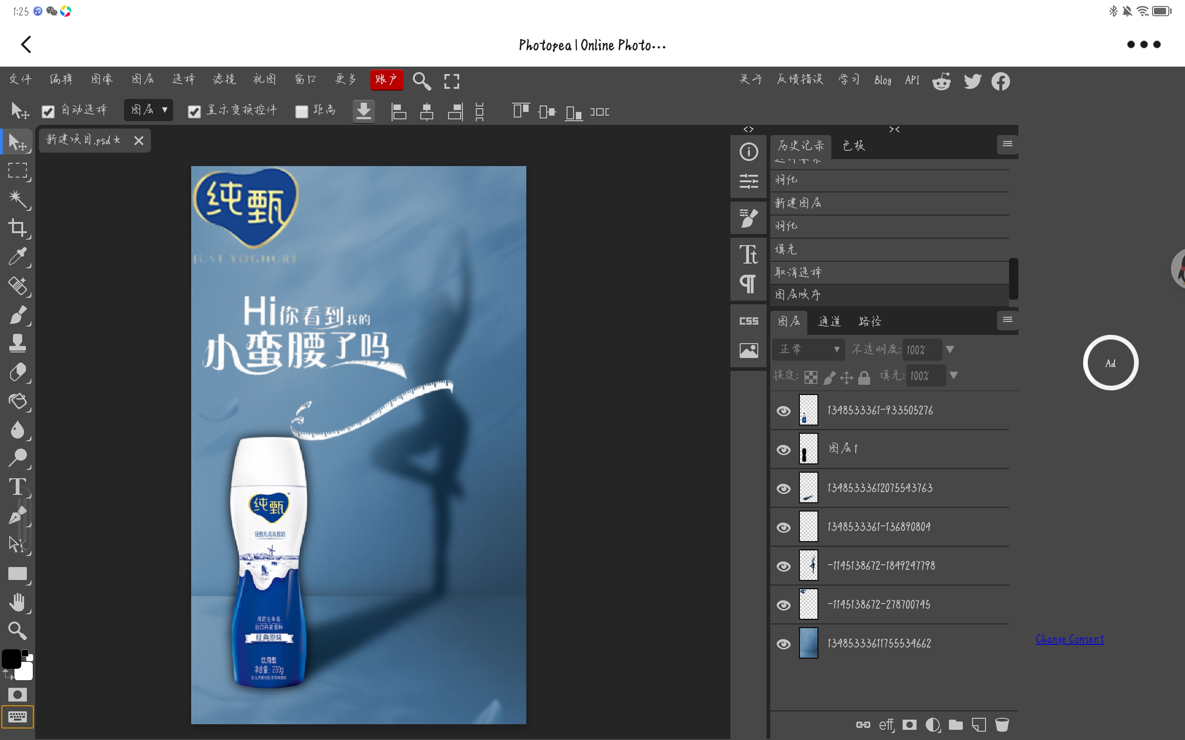1185x740 pixels.
Task: Open the layers panel options menu
Action: point(1007,320)
